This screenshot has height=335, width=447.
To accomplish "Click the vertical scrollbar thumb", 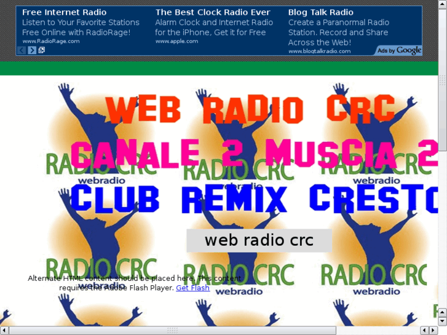I will click(x=443, y=80).
